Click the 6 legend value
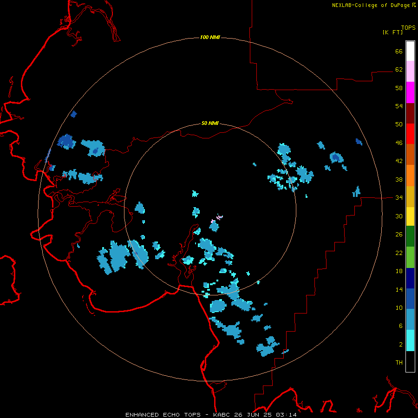 pos(401,326)
